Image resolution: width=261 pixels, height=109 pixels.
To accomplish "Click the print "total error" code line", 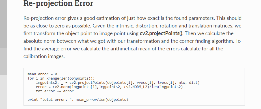I will (x=78, y=100).
